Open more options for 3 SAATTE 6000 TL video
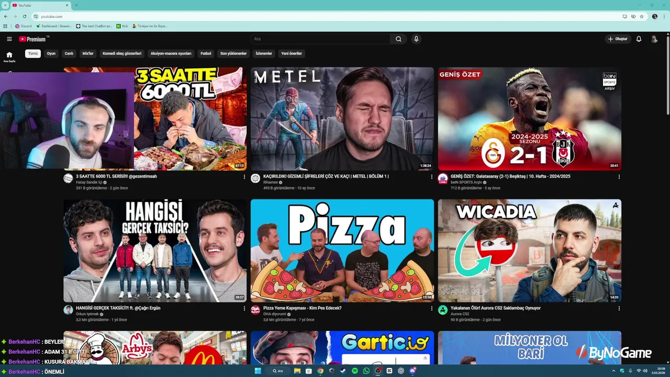Screen dimensions: 670x377 (244, 177)
